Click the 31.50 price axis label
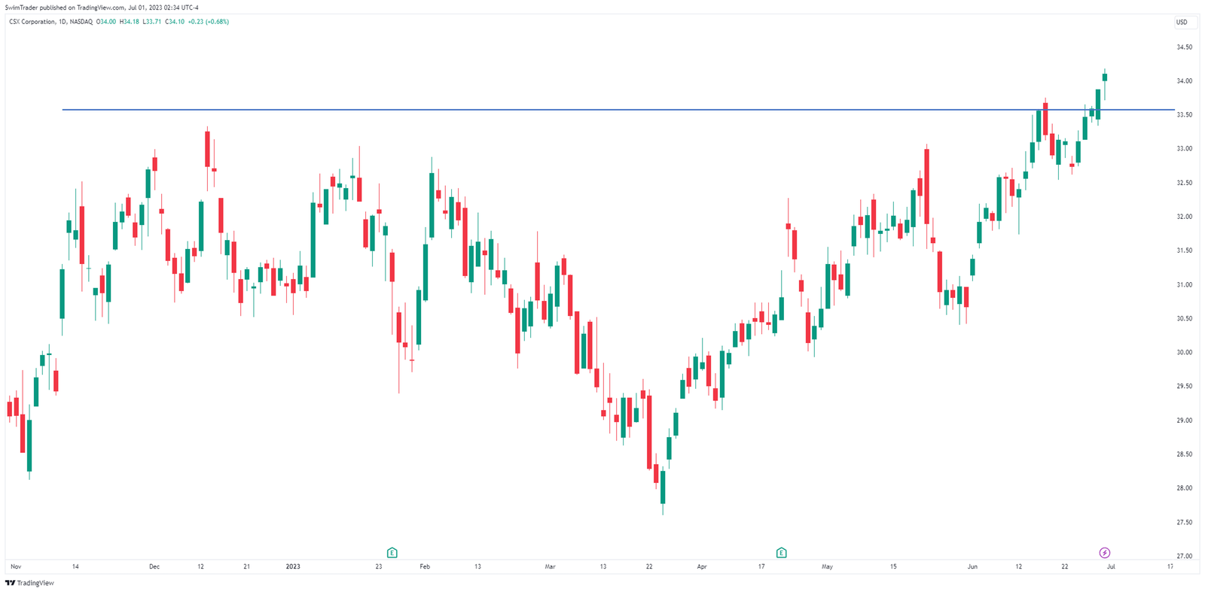1205x592 pixels. point(1184,250)
